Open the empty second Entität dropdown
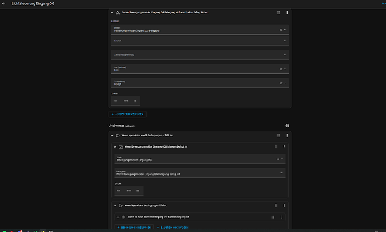This screenshot has width=386, height=232. tap(200, 41)
